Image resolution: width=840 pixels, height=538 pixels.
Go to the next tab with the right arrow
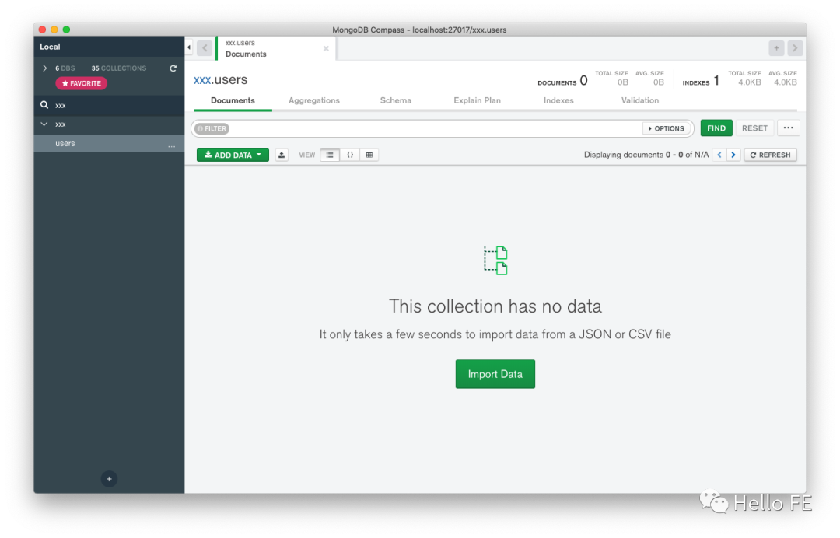[795, 48]
